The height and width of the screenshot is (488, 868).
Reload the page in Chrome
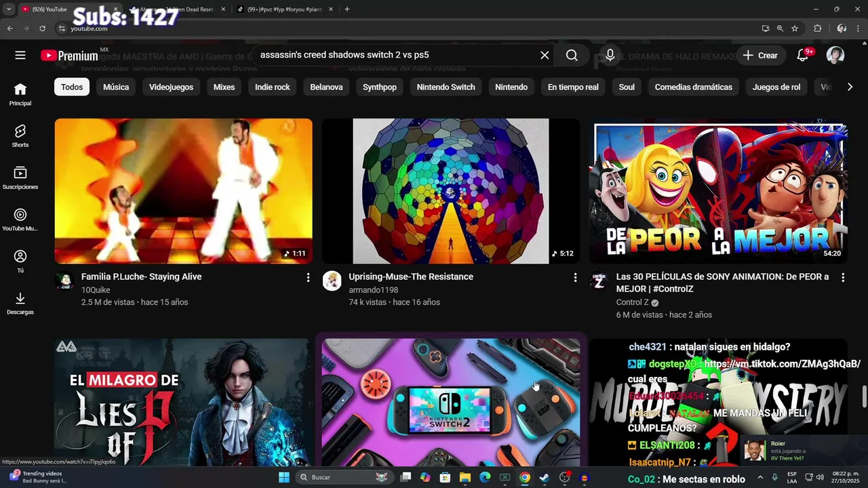pos(42,28)
